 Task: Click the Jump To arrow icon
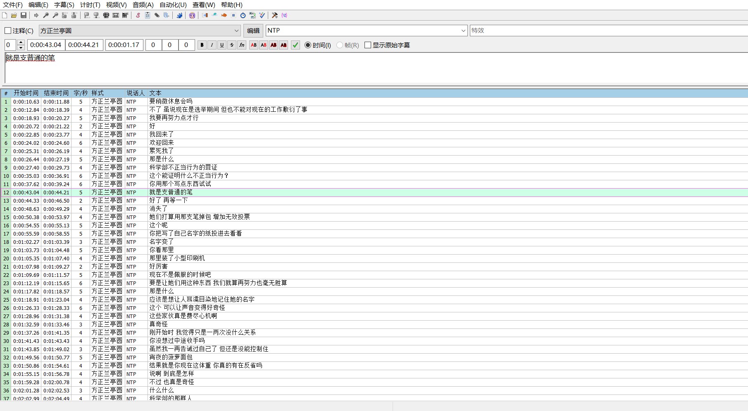click(x=36, y=15)
